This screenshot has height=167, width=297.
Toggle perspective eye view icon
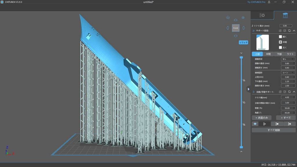[243, 18]
